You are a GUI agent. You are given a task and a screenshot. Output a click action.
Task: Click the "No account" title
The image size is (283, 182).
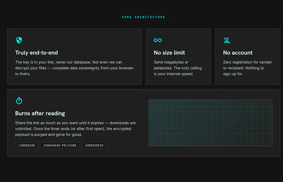click(x=238, y=53)
